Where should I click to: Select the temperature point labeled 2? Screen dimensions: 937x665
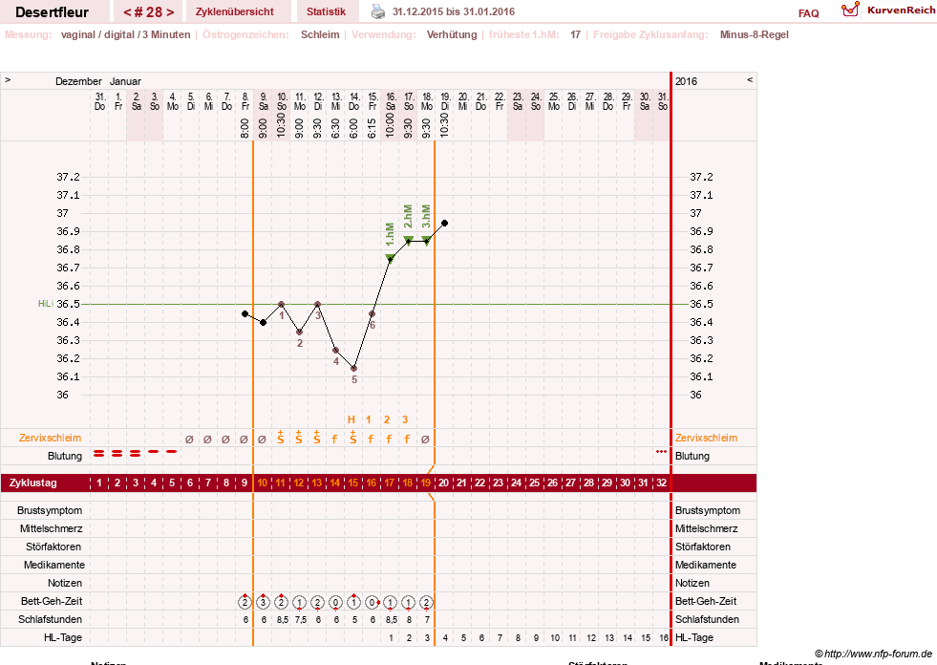(x=299, y=332)
